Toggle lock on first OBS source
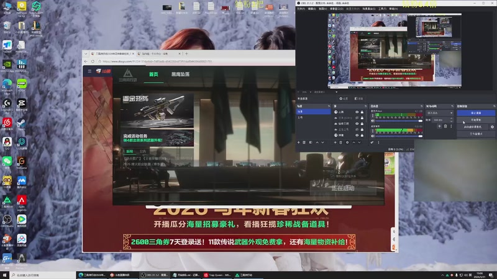Viewport: 497px width, 279px height. tap(362, 112)
